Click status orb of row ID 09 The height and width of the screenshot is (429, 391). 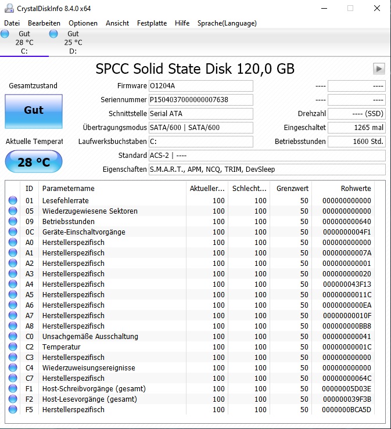pyautogui.click(x=13, y=221)
